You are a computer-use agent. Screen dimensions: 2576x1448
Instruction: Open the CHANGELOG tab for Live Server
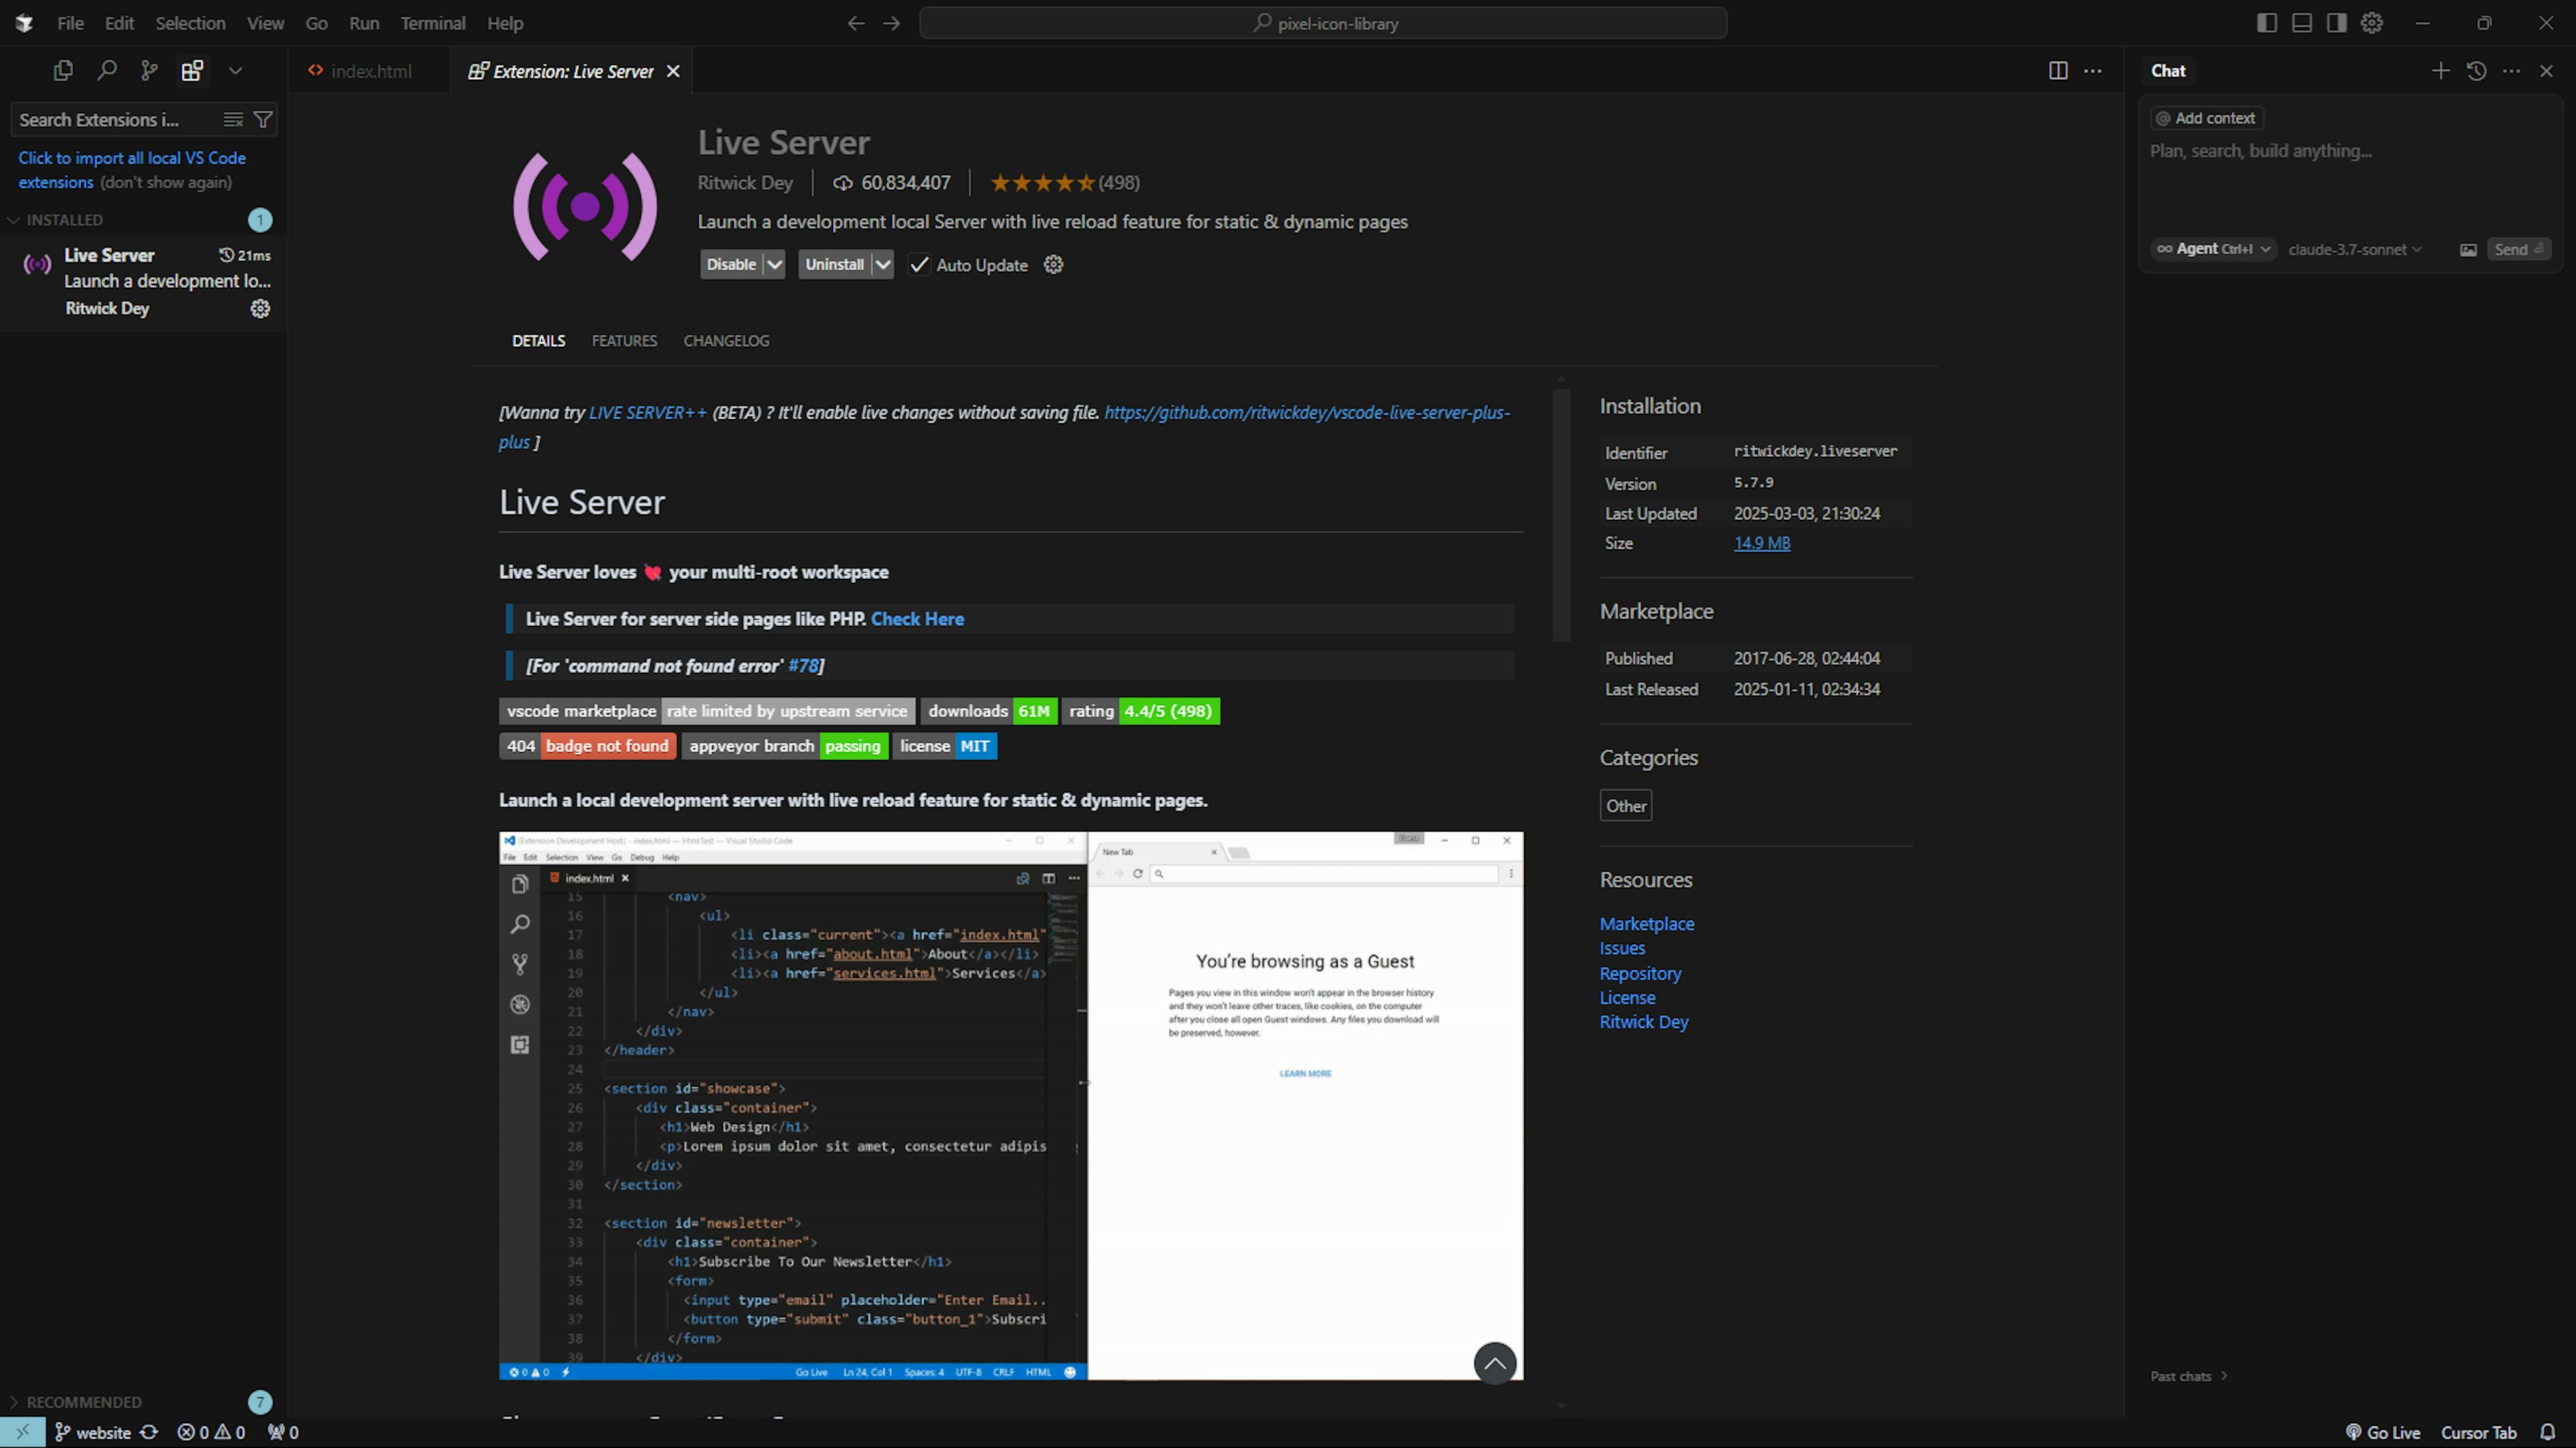pyautogui.click(x=725, y=339)
